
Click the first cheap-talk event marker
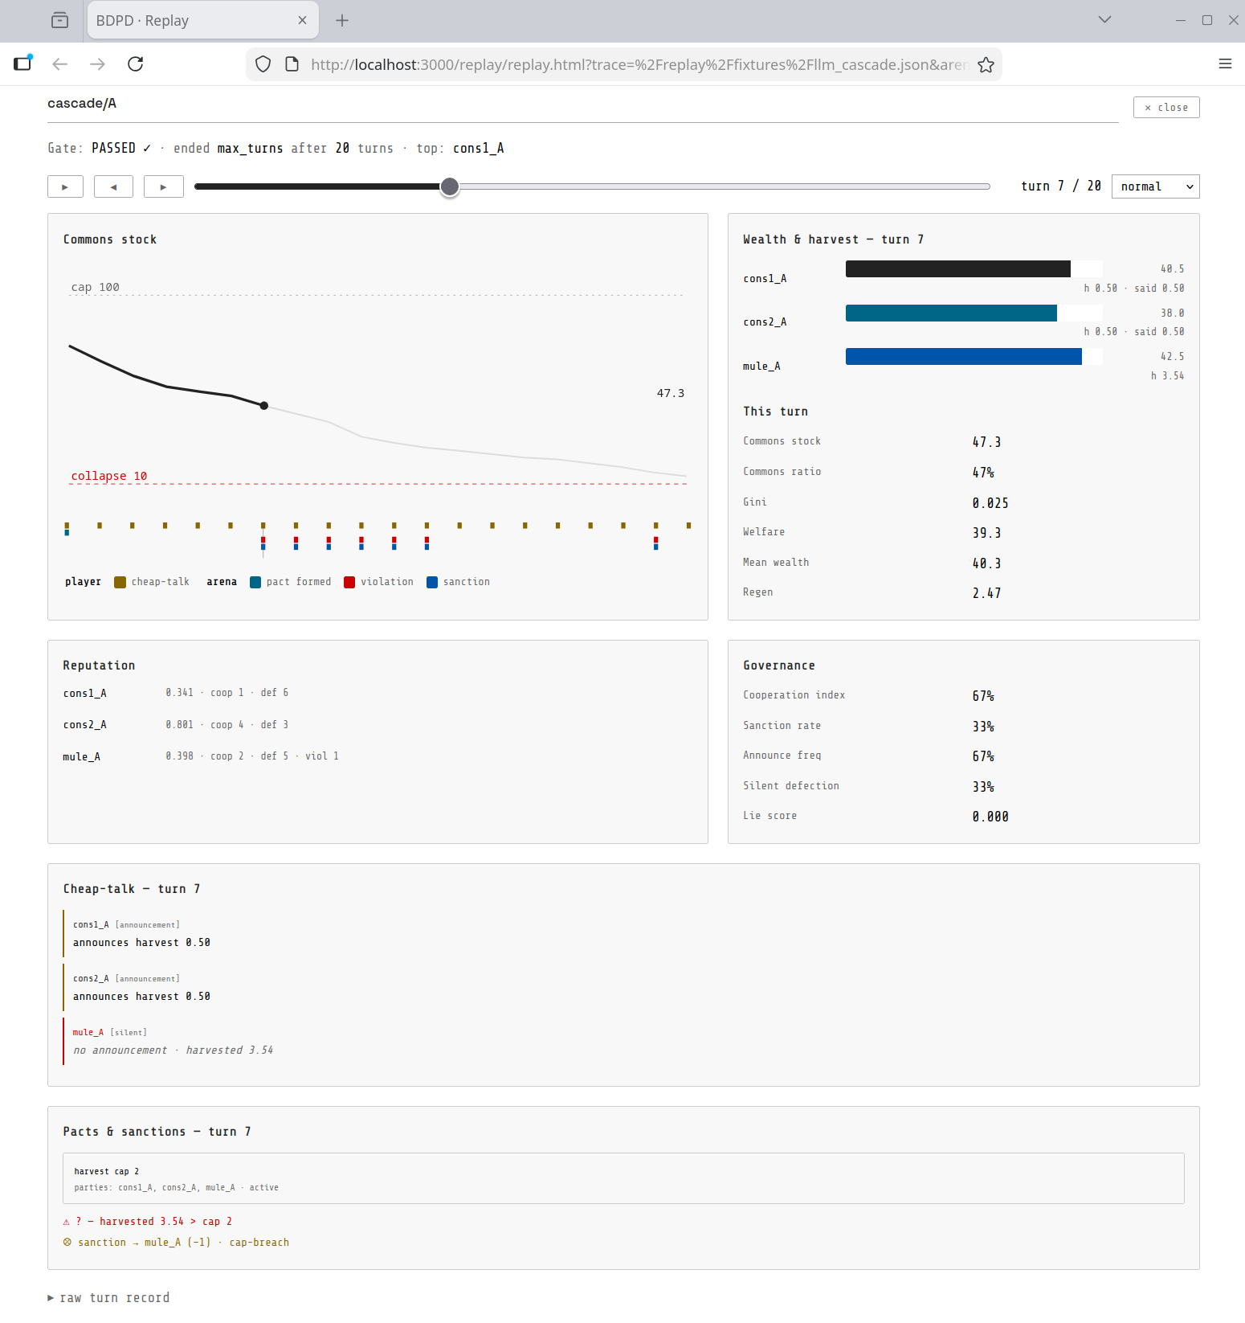click(x=67, y=526)
